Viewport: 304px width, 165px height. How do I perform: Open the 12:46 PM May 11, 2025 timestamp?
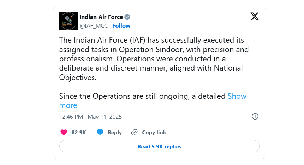(90, 117)
